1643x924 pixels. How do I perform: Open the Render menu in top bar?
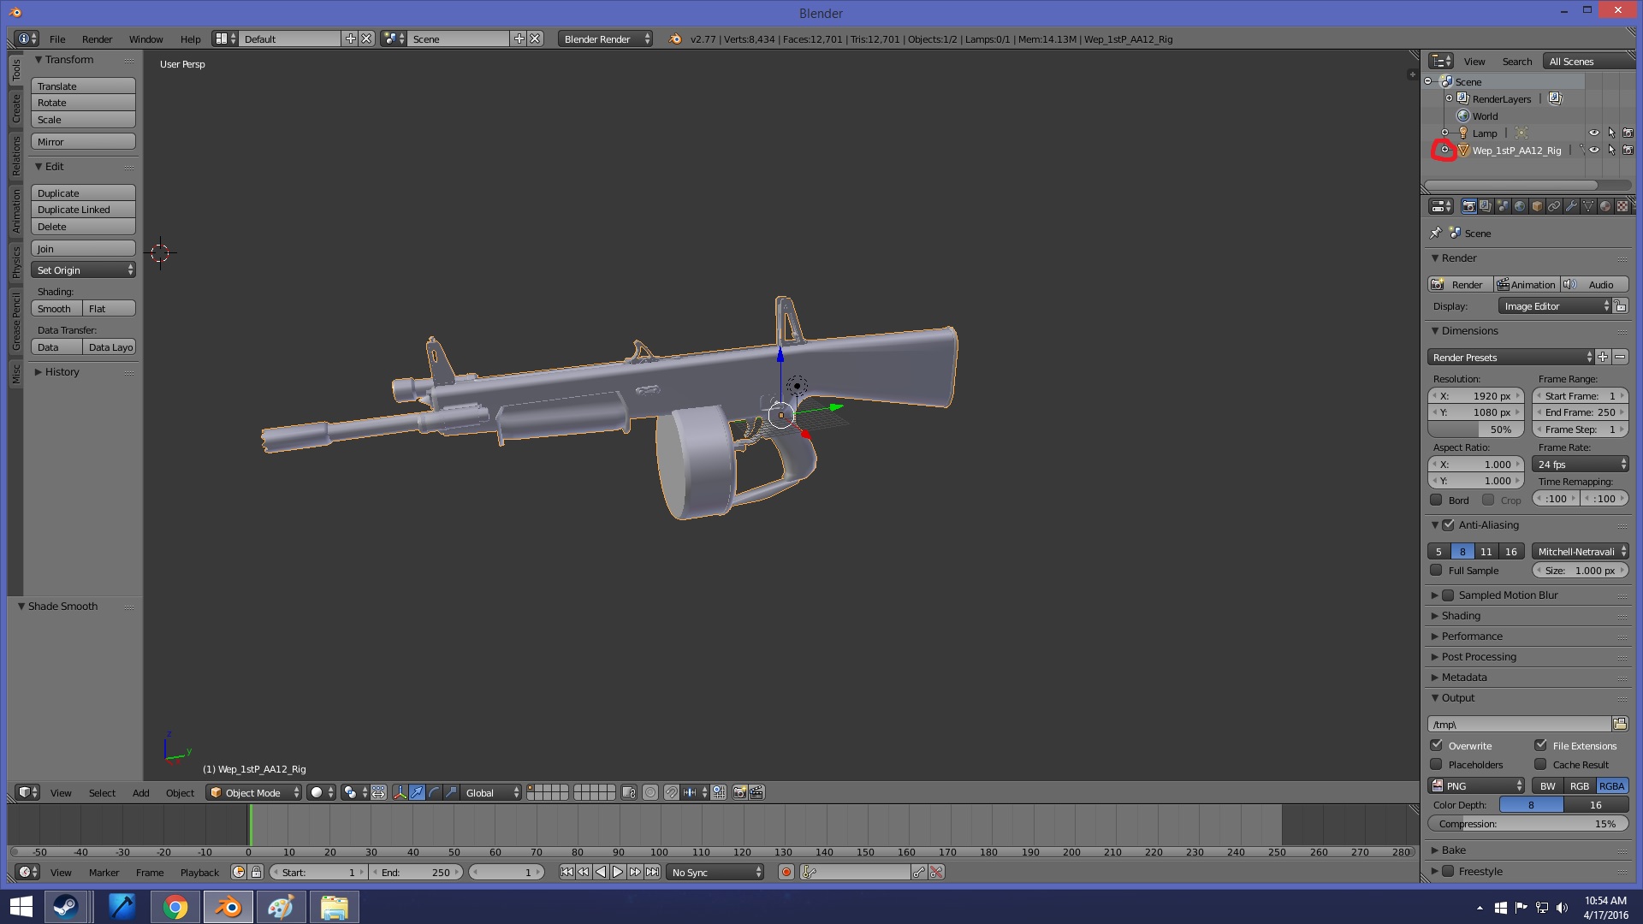pyautogui.click(x=97, y=39)
